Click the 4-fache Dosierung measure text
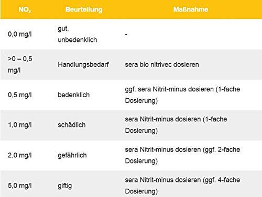 [x=182, y=186]
